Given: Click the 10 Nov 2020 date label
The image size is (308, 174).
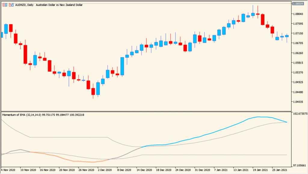Looking at the screenshot, I should point(28,170).
